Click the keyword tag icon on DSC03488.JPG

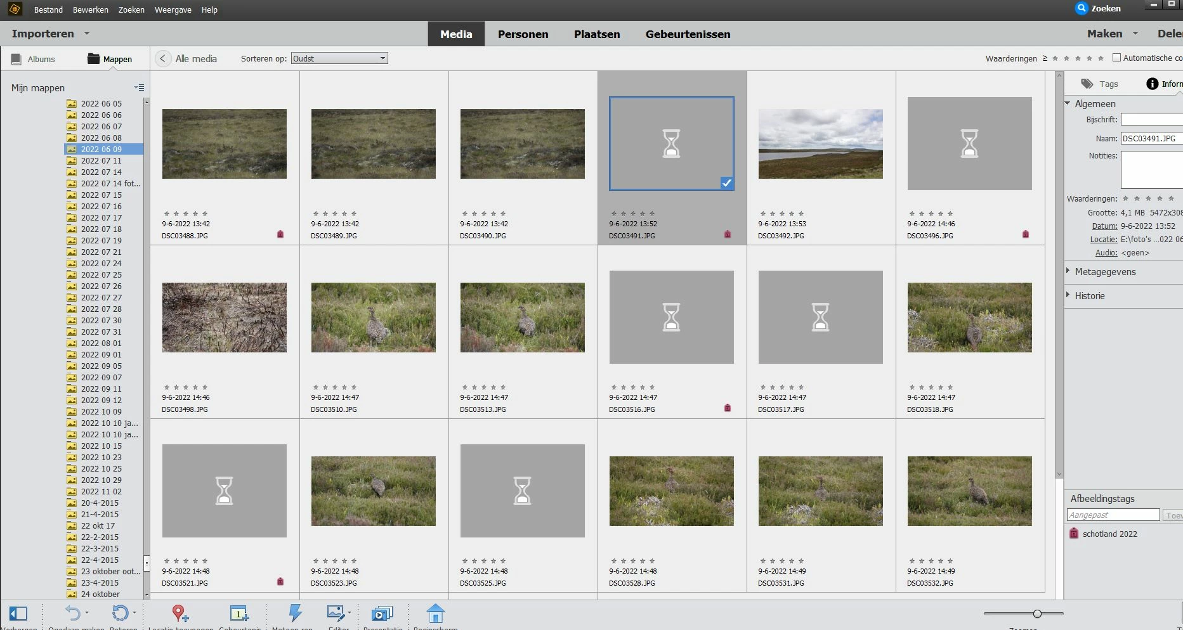click(x=280, y=235)
